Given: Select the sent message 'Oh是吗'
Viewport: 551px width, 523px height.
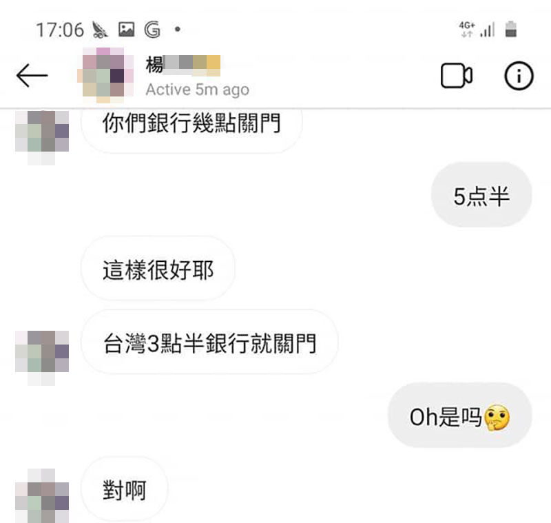Looking at the screenshot, I should click(459, 416).
